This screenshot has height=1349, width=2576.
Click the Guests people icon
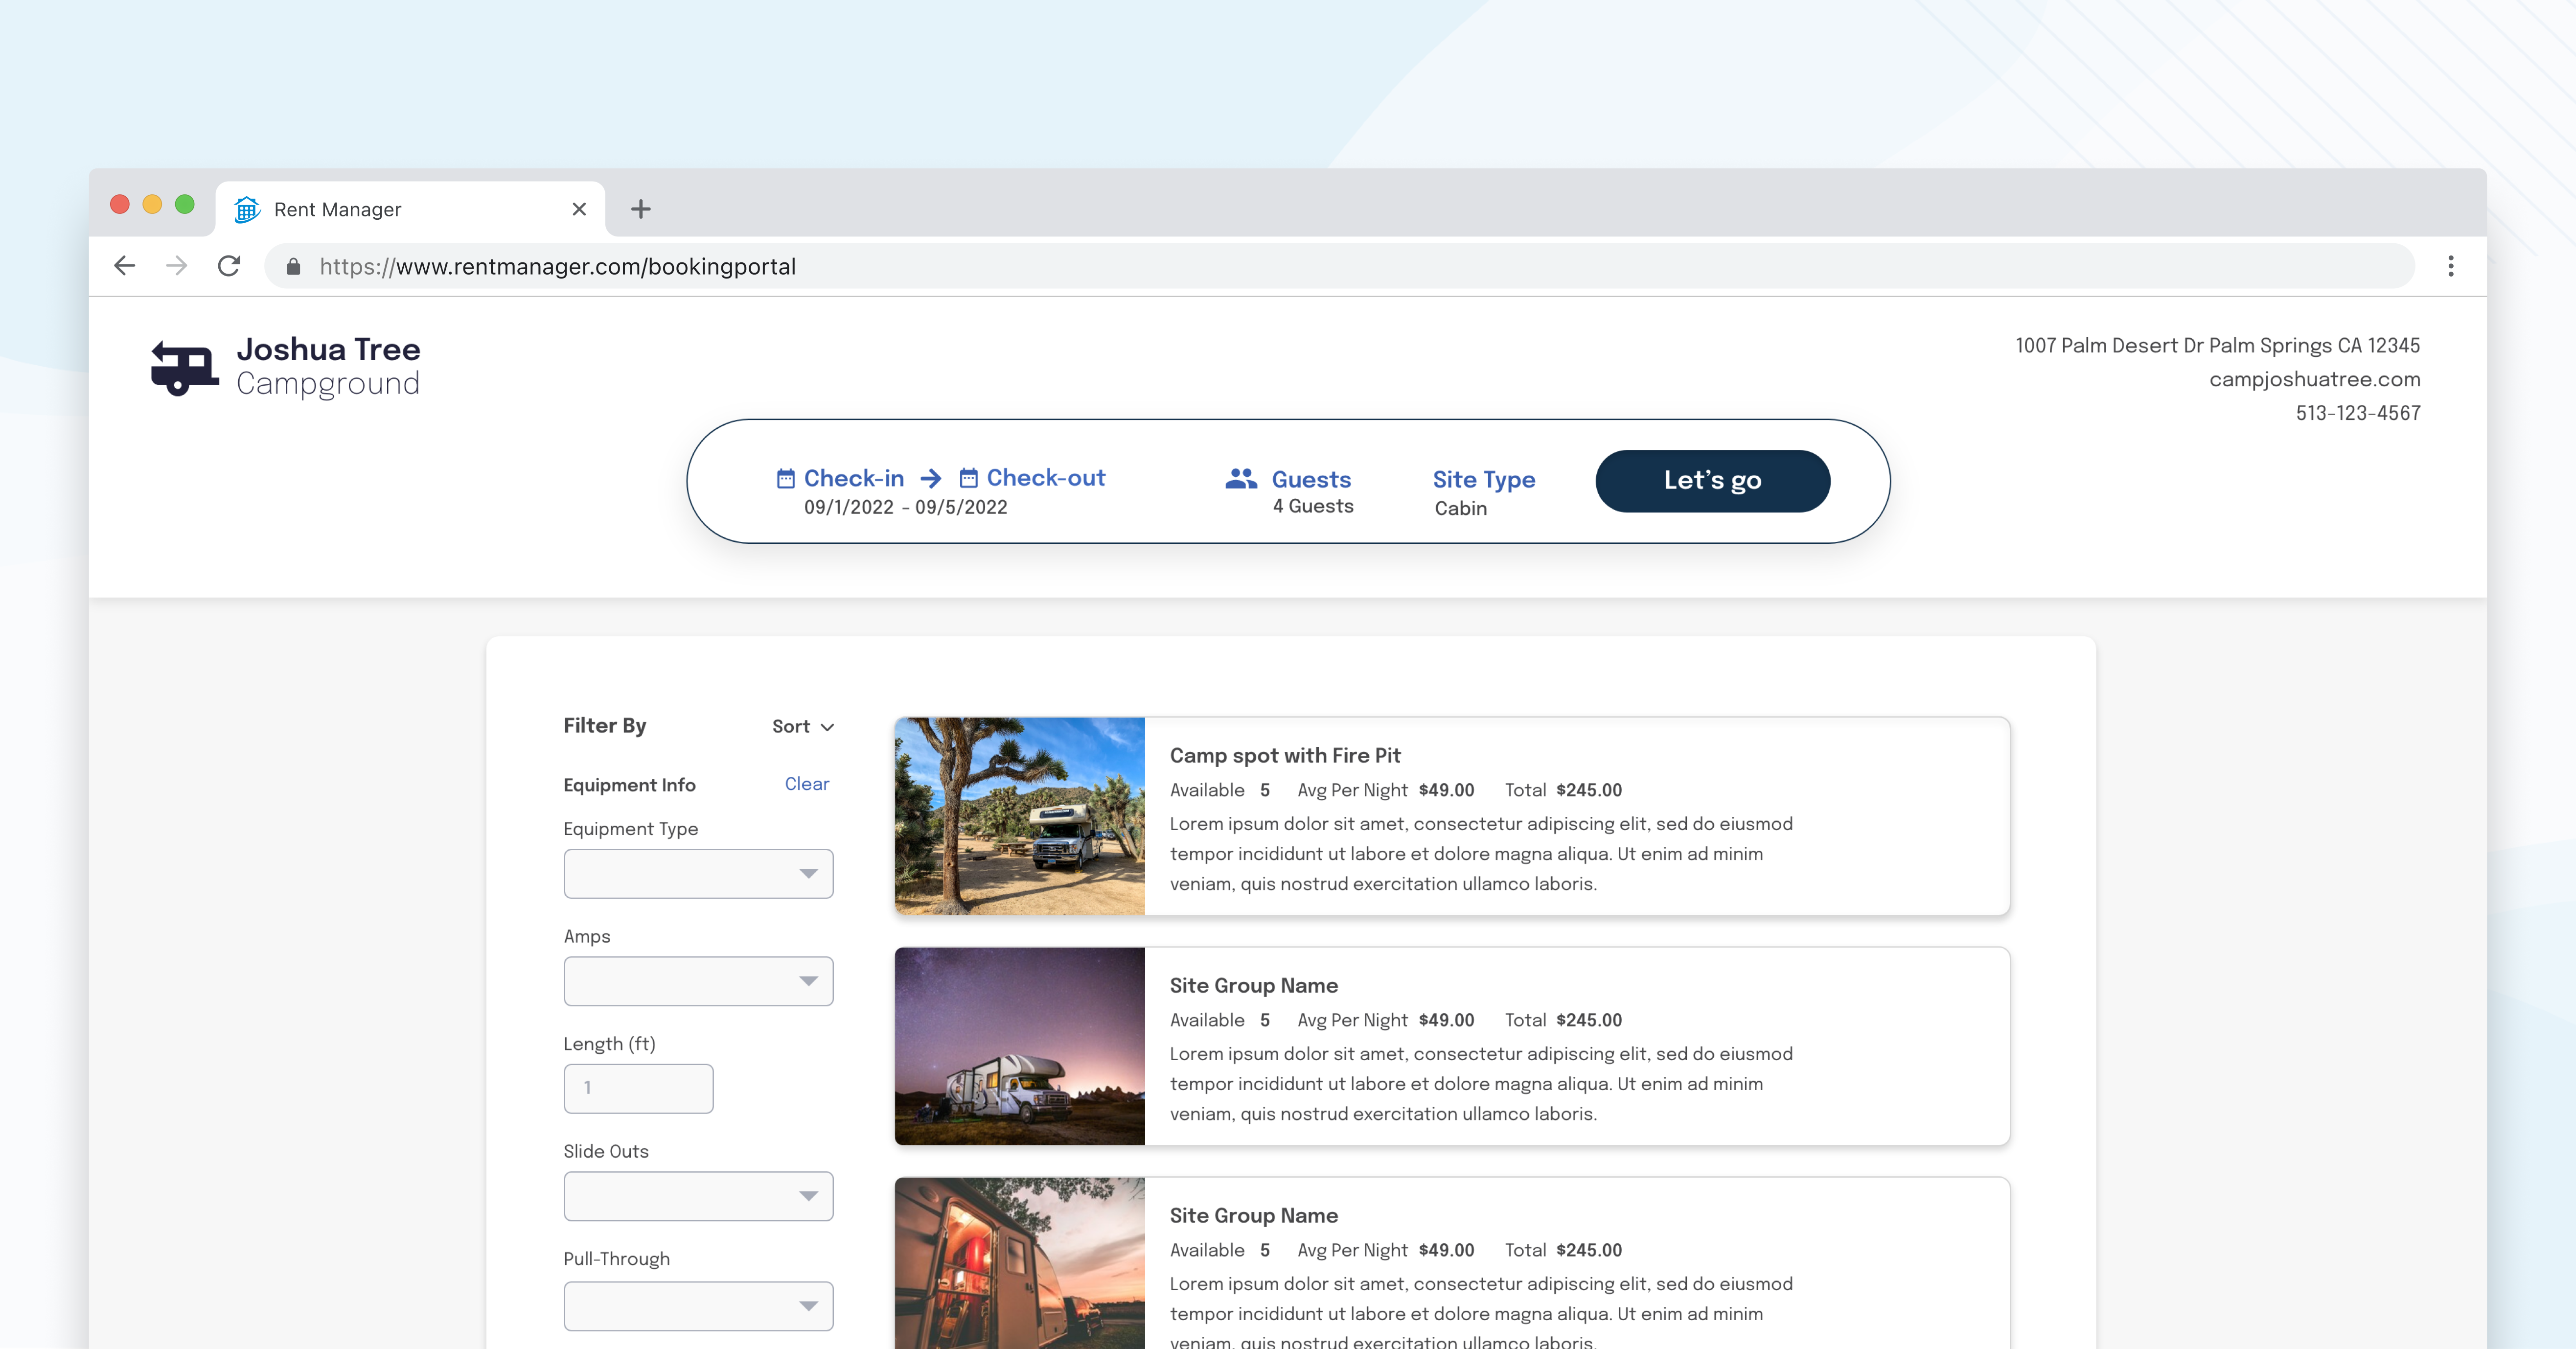click(1241, 479)
